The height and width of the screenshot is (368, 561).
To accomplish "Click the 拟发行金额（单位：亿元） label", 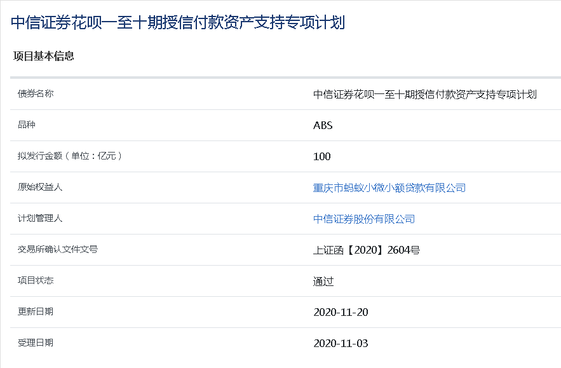I will [70, 156].
